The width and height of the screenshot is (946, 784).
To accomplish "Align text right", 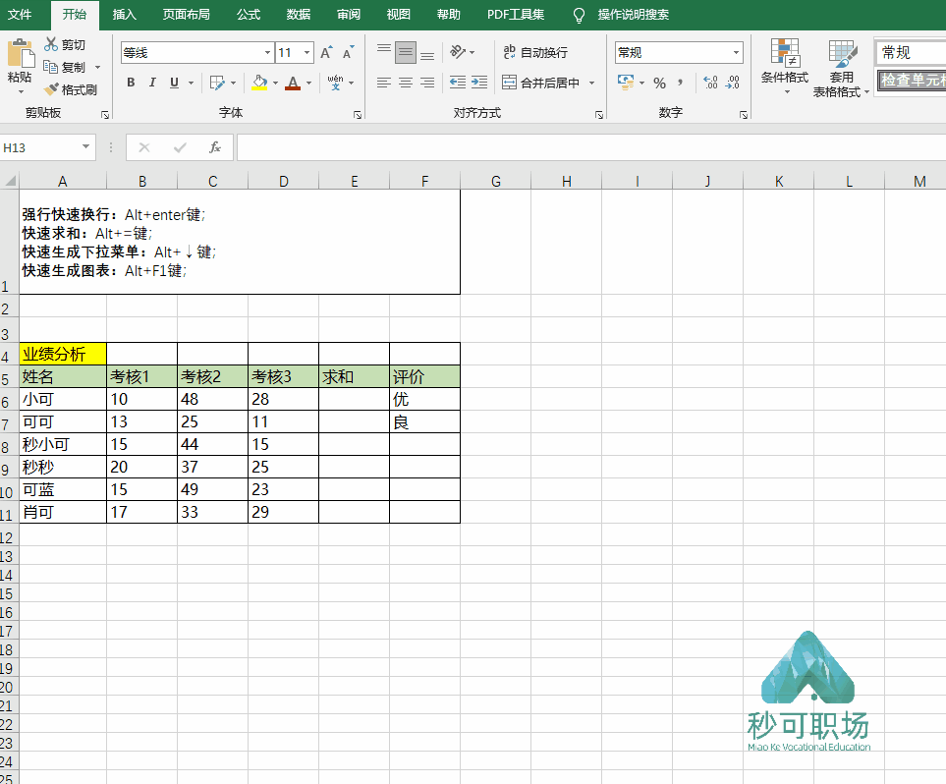I will [427, 83].
